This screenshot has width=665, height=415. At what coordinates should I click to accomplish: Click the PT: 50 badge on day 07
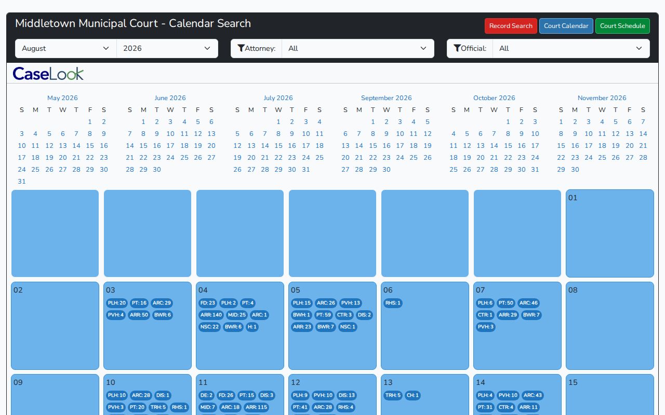(x=506, y=303)
